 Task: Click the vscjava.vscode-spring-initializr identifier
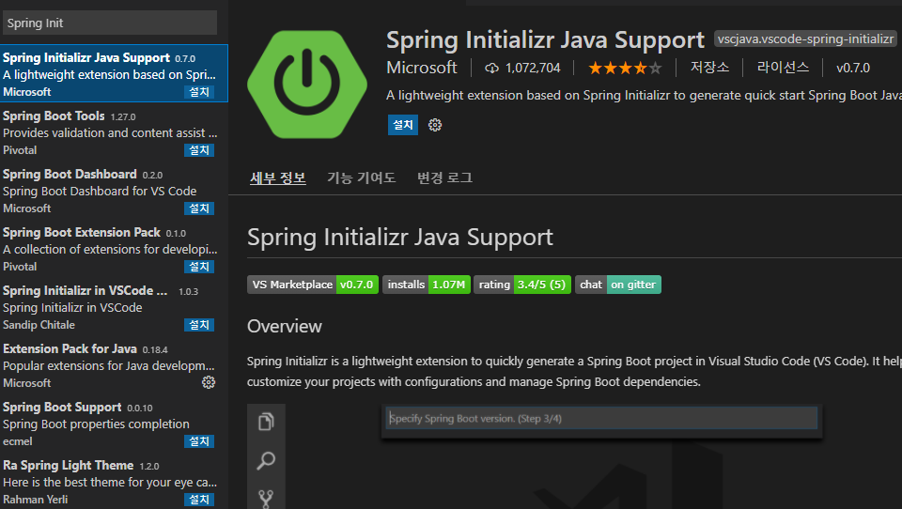805,39
